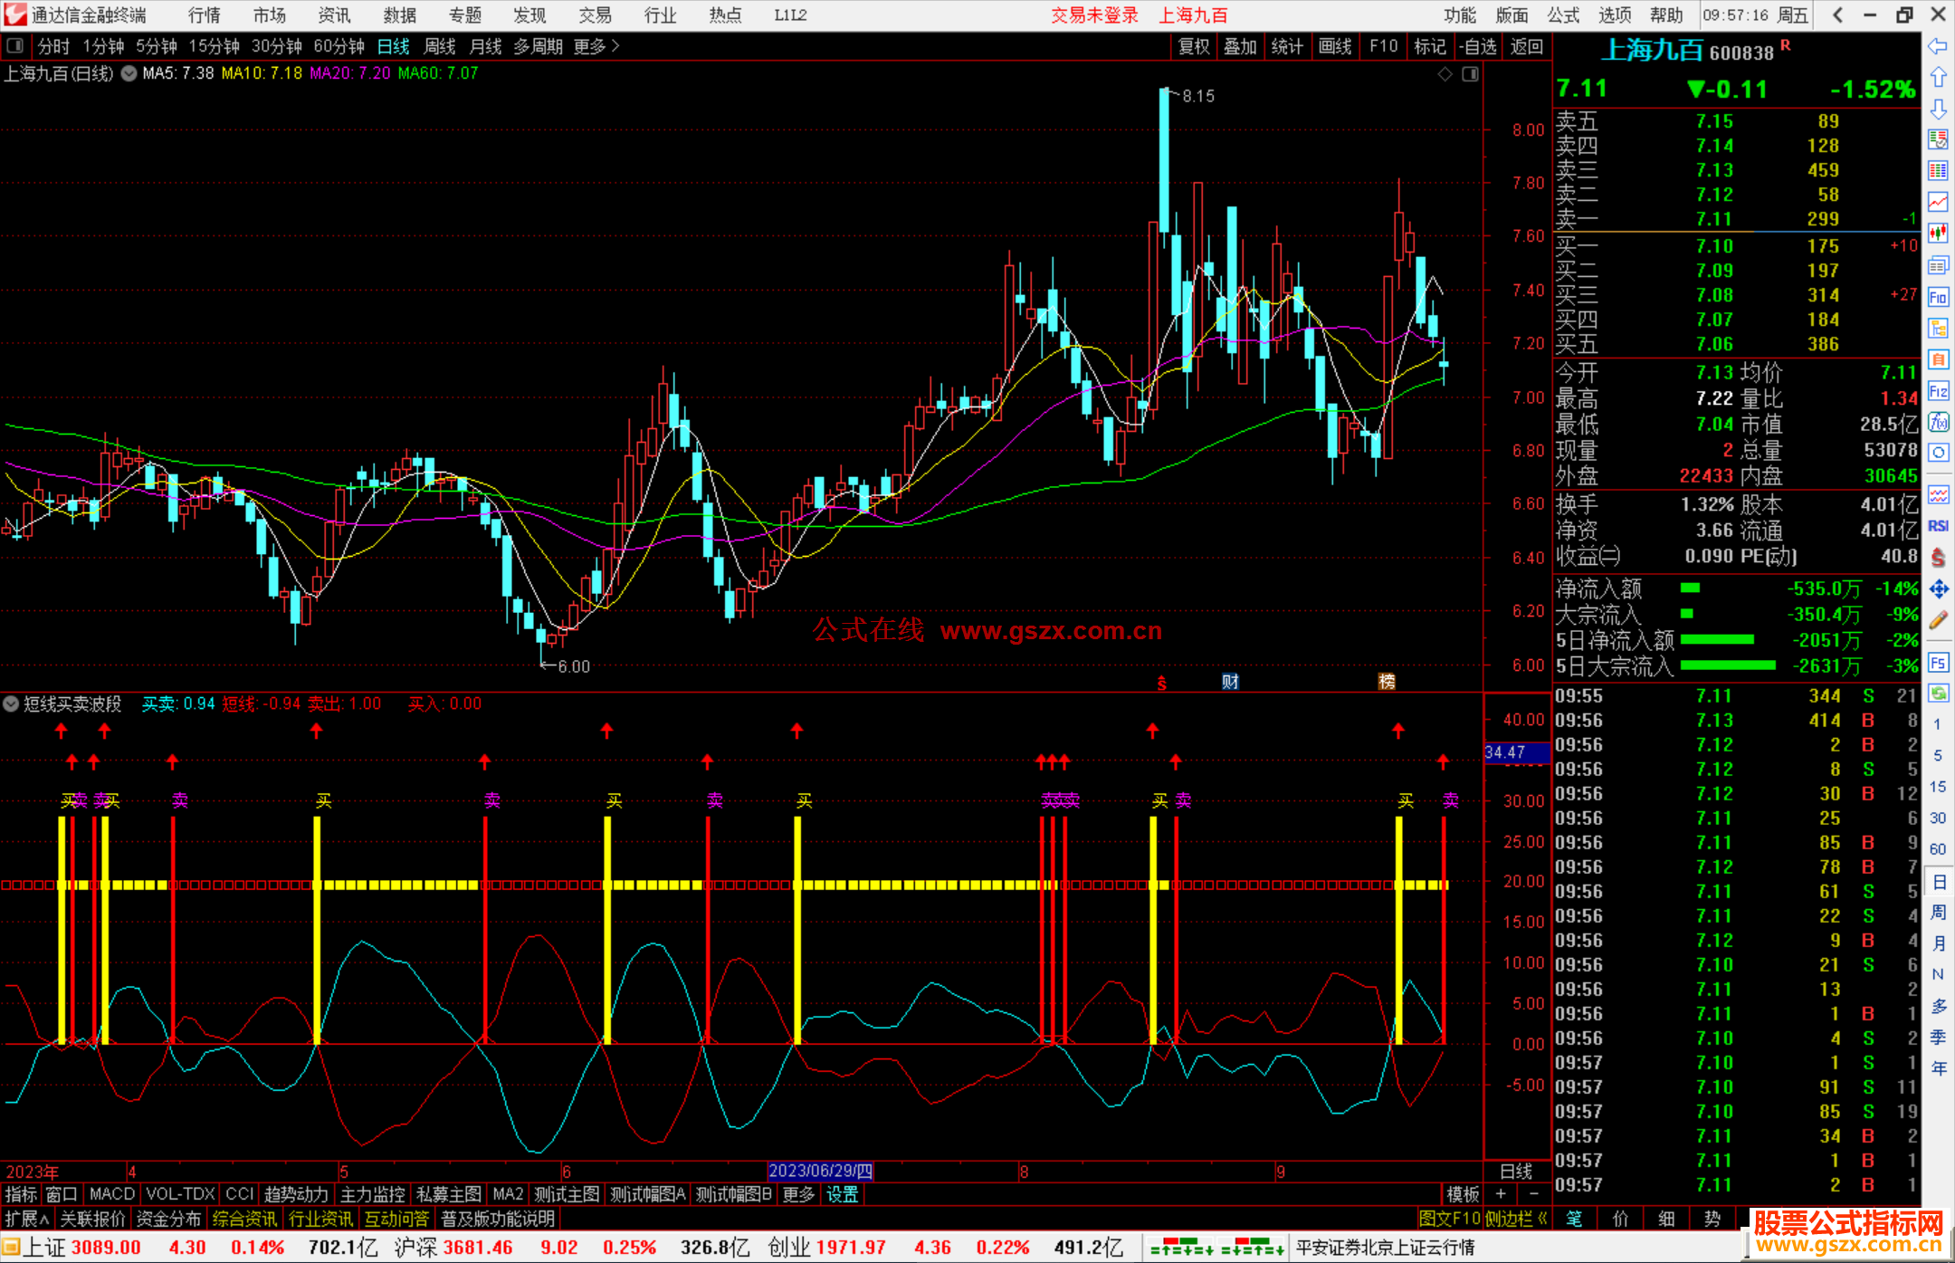
Task: Select the 年 yearly period in sidebar
Action: (1938, 1068)
